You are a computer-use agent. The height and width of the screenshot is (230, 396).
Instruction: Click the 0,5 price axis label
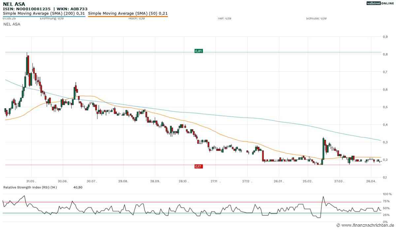(385, 107)
